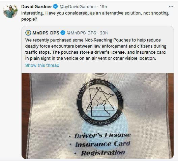Open the 19h tweet timestamp
This screenshot has height=161, width=178.
coord(103,7)
